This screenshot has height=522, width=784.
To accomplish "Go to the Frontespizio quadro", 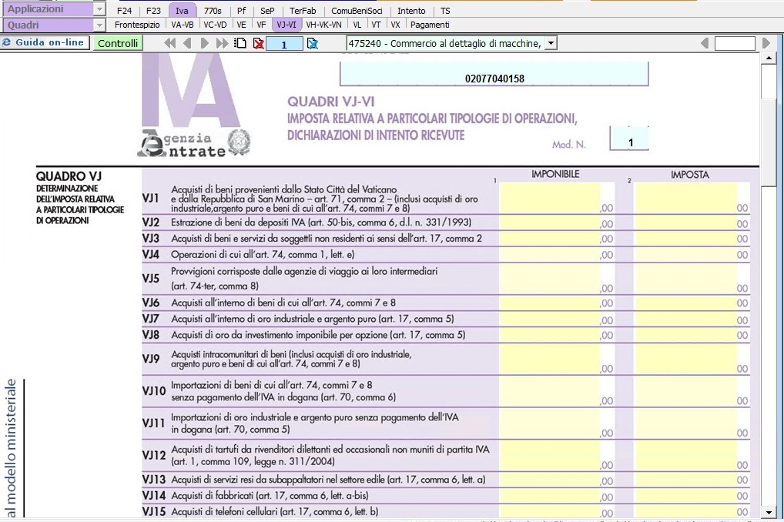I will (137, 25).
